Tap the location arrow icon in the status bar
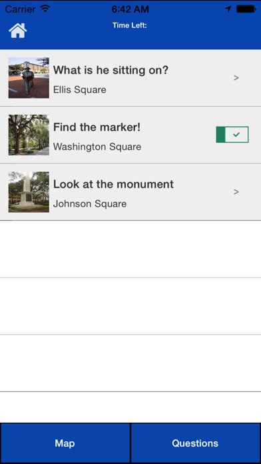 point(228,9)
